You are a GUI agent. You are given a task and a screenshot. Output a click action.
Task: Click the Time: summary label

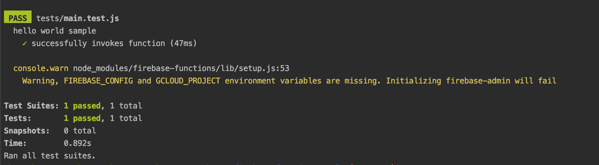tap(15, 143)
